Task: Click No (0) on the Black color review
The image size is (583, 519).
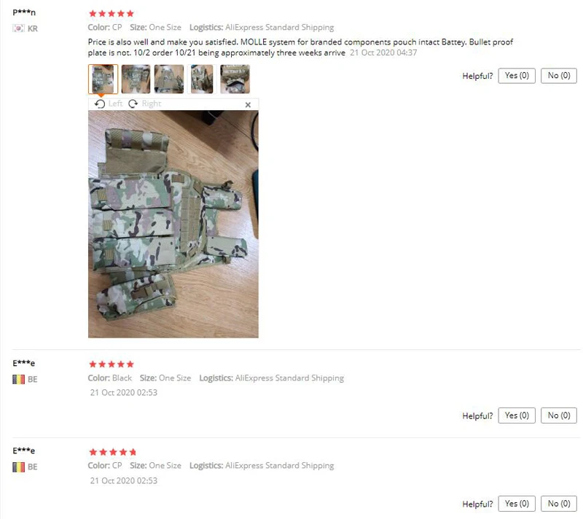Action: click(559, 415)
